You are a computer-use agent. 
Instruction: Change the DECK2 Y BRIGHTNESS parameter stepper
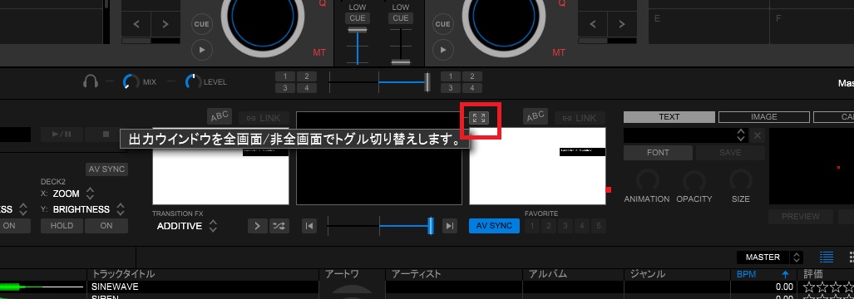tap(121, 209)
